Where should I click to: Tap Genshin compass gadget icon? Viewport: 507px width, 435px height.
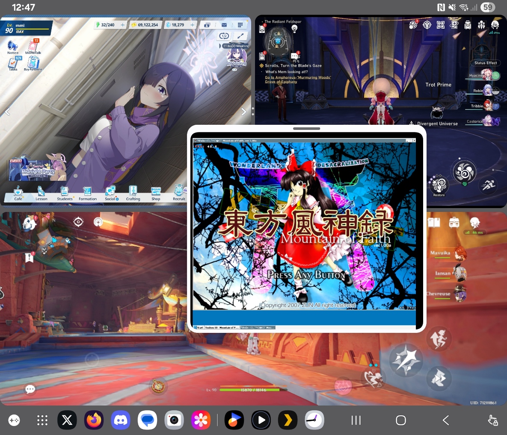pyautogui.click(x=158, y=385)
